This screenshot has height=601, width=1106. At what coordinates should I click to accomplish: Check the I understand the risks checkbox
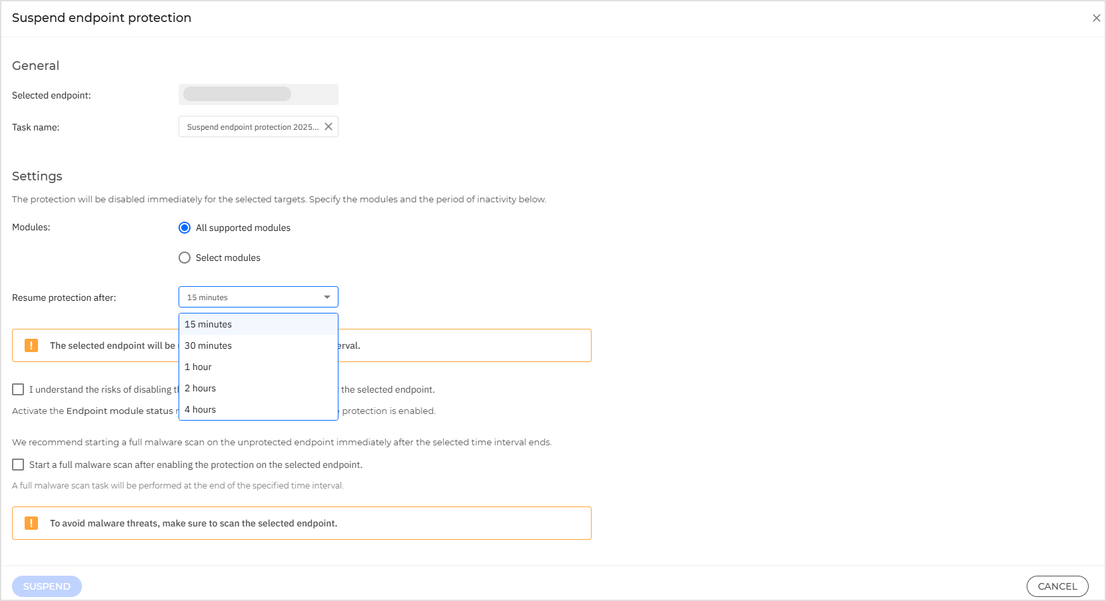coord(17,389)
